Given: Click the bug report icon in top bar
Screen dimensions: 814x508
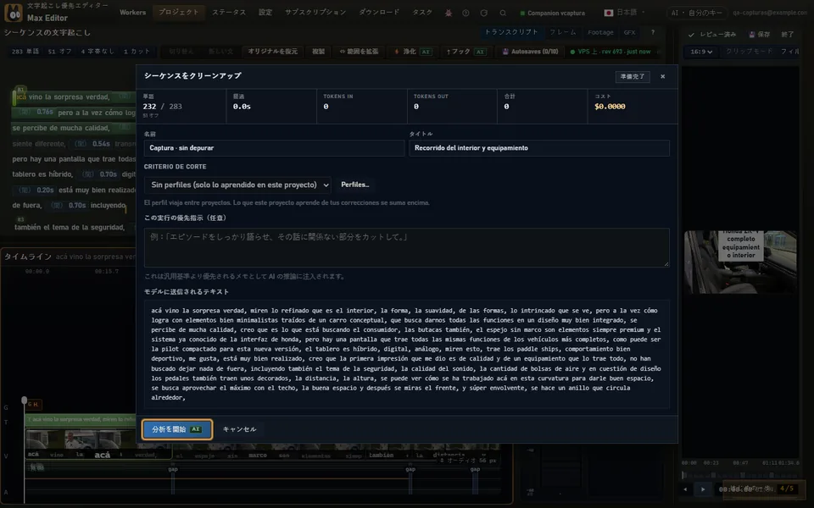Looking at the screenshot, I should 448,13.
